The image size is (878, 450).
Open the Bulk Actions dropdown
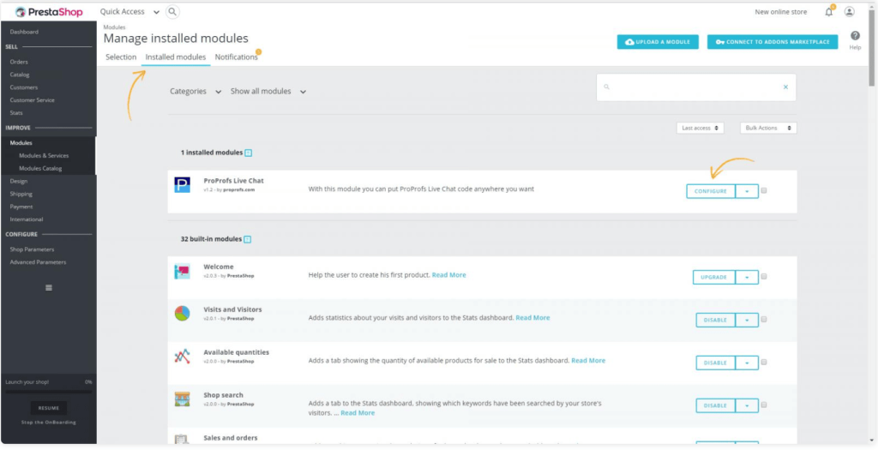(768, 129)
